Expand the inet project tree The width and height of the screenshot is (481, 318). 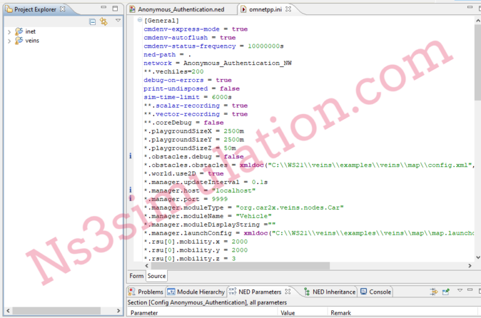click(9, 31)
